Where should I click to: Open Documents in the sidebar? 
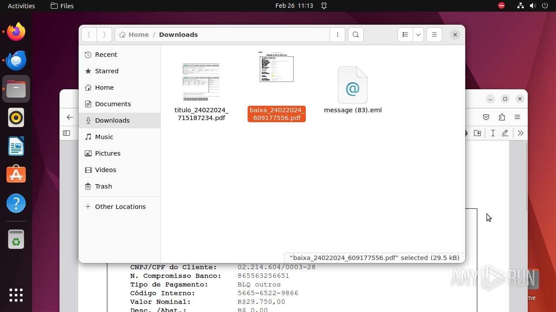119,104
